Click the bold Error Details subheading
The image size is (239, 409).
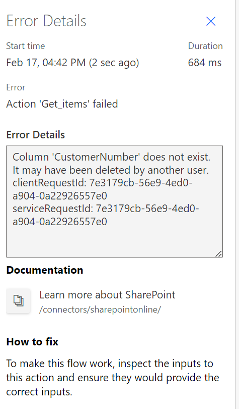pos(36,135)
